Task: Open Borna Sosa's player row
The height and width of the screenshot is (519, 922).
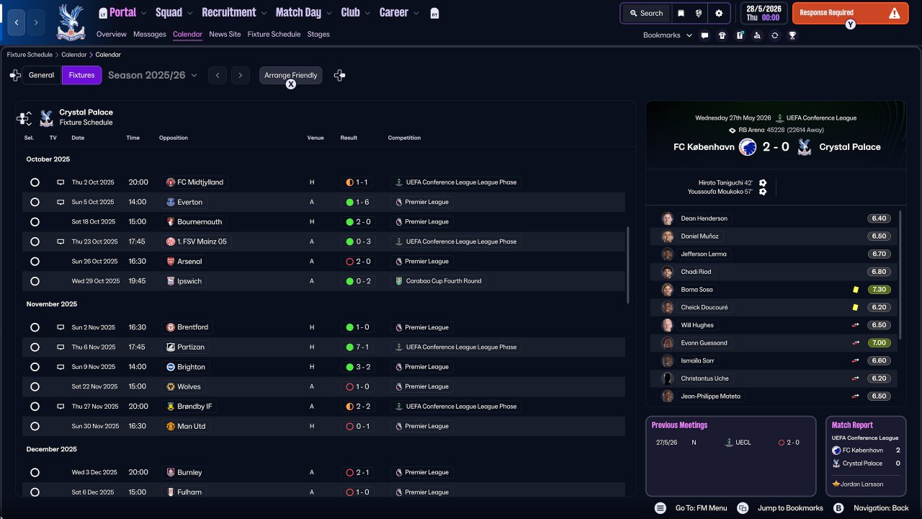Action: click(775, 289)
